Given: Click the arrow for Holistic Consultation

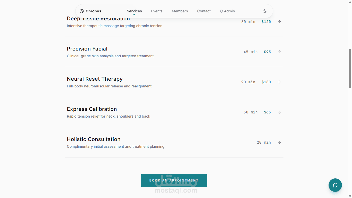Looking at the screenshot, I should pyautogui.click(x=279, y=142).
